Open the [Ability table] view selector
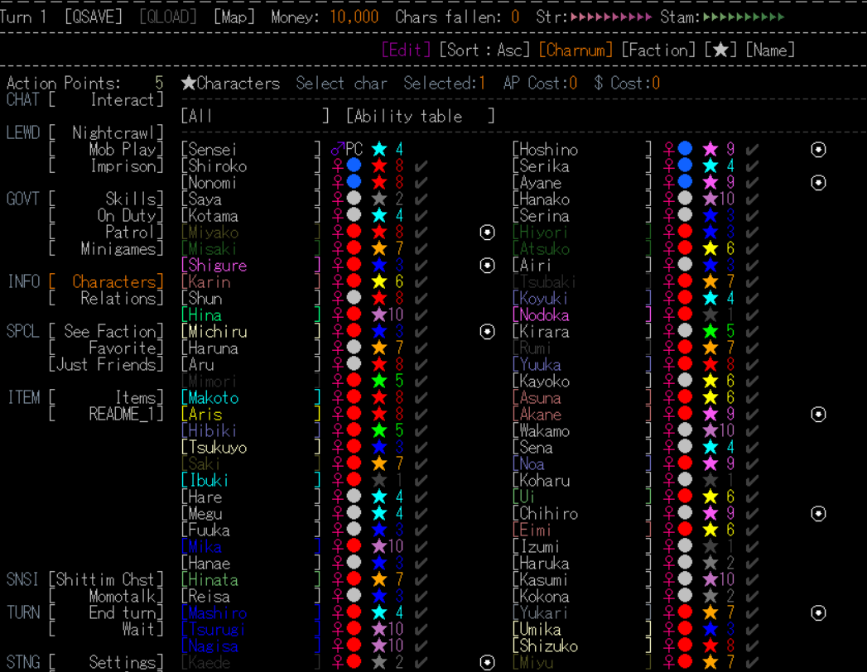This screenshot has height=672, width=867. click(420, 116)
